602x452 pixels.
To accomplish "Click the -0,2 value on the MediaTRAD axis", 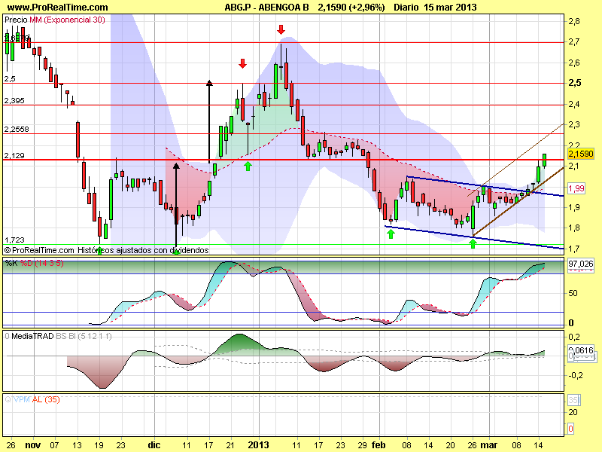I will [575, 375].
